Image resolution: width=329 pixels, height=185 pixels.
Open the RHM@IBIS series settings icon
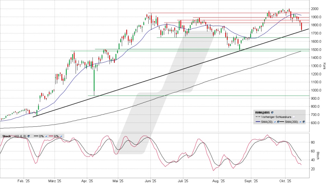(x=272, y=112)
